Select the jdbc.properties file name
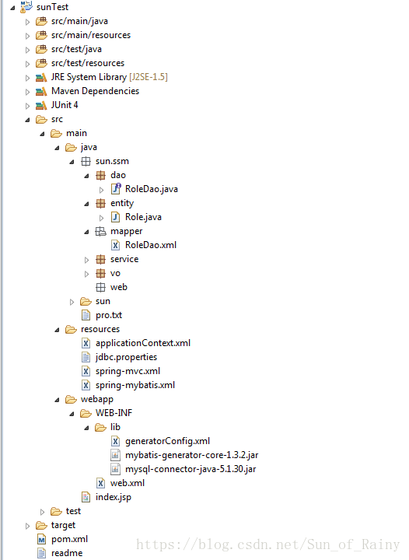Screen dimensions: 409x560 (126, 357)
